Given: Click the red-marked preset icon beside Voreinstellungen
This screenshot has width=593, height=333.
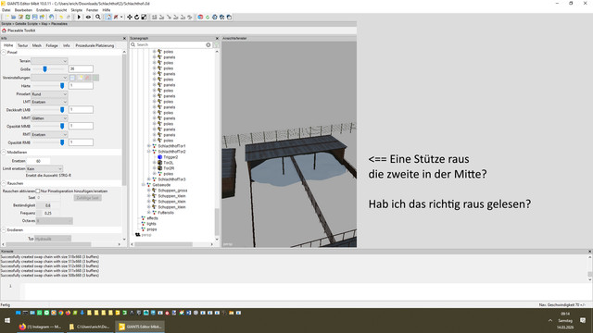Looking at the screenshot, I should tap(88, 78).
